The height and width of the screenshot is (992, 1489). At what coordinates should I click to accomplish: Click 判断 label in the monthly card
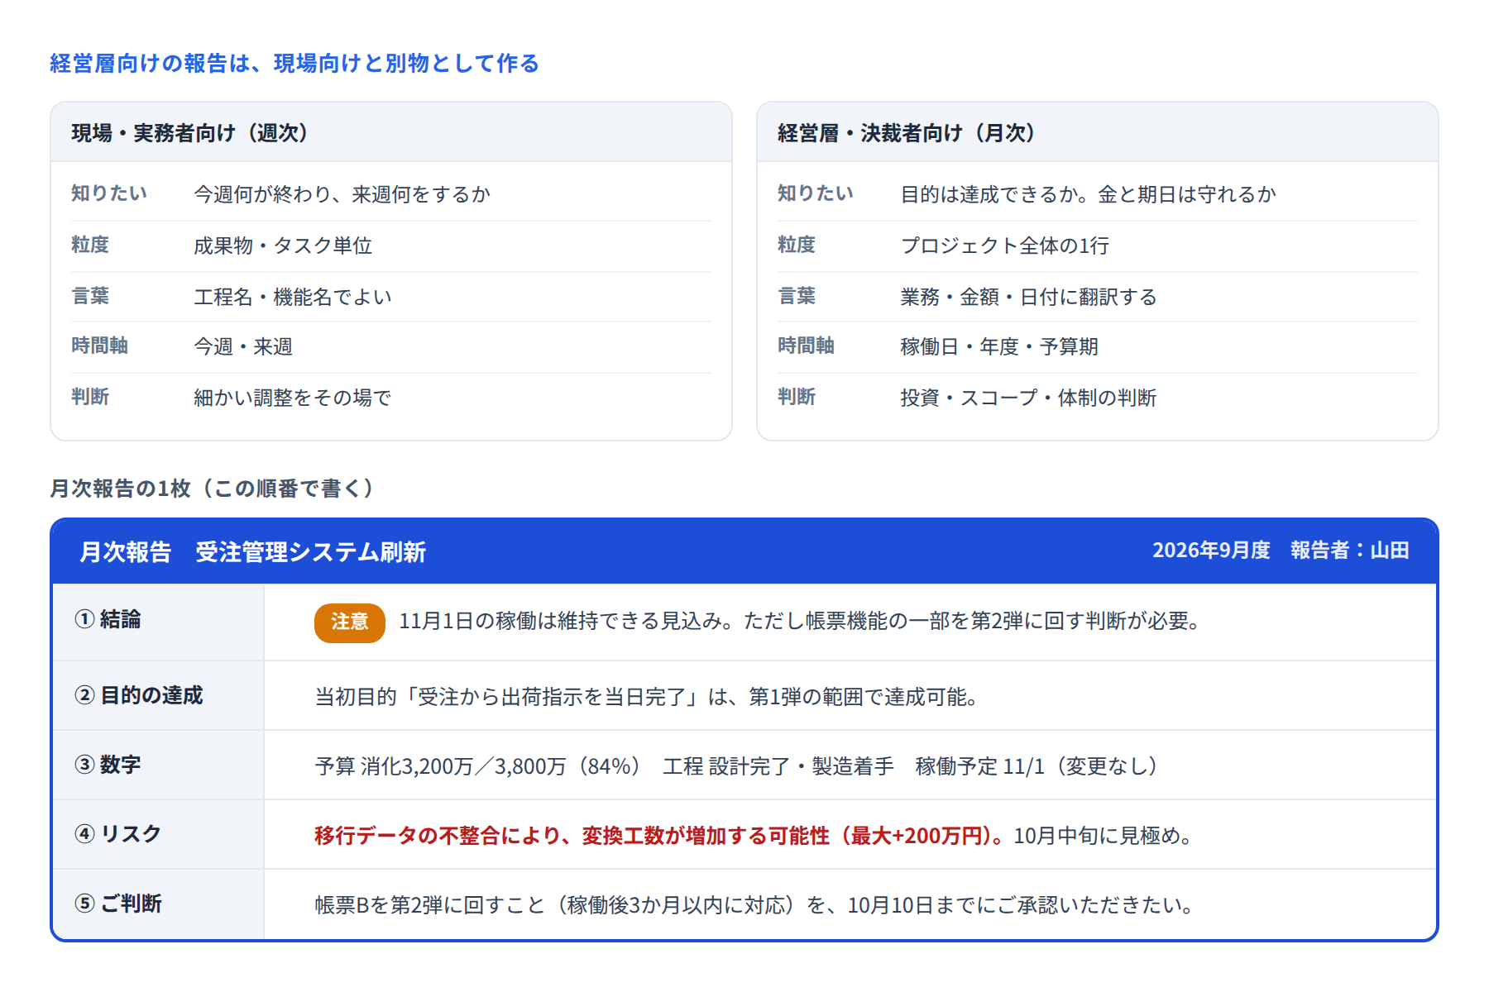click(797, 397)
